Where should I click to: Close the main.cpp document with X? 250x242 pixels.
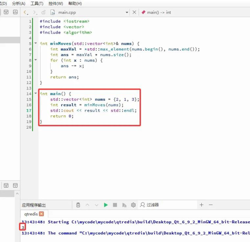click(134, 12)
